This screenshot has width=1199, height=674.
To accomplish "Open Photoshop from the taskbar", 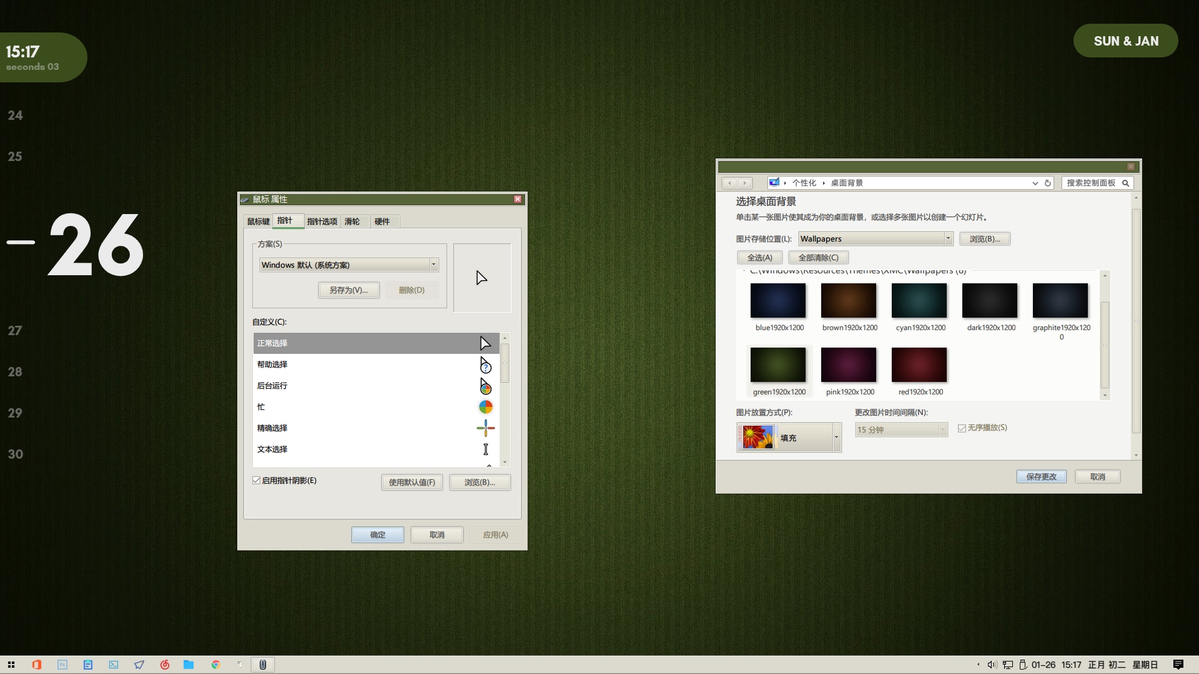I will 62,665.
